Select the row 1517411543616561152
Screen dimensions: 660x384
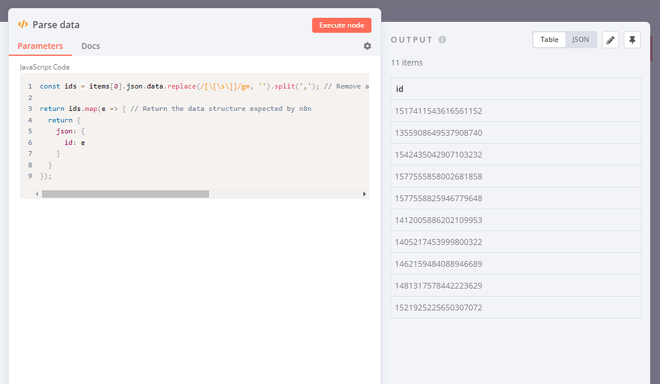(440, 111)
